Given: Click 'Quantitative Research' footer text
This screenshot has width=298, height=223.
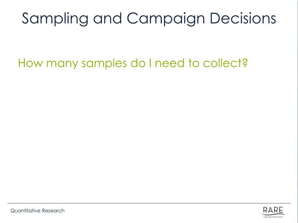Looking at the screenshot, I should (x=38, y=211).
